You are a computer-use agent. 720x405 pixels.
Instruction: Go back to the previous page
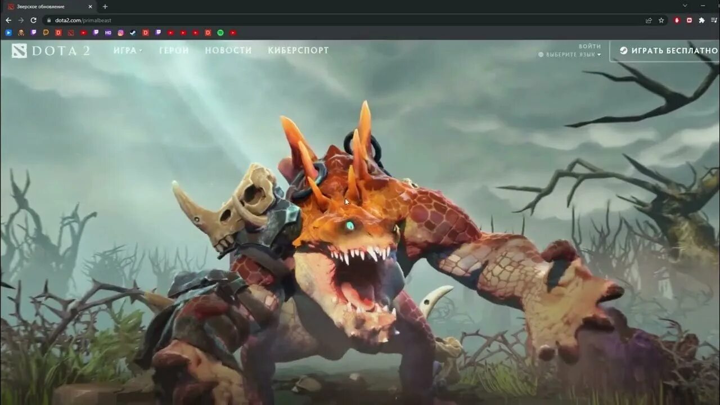pyautogui.click(x=8, y=20)
